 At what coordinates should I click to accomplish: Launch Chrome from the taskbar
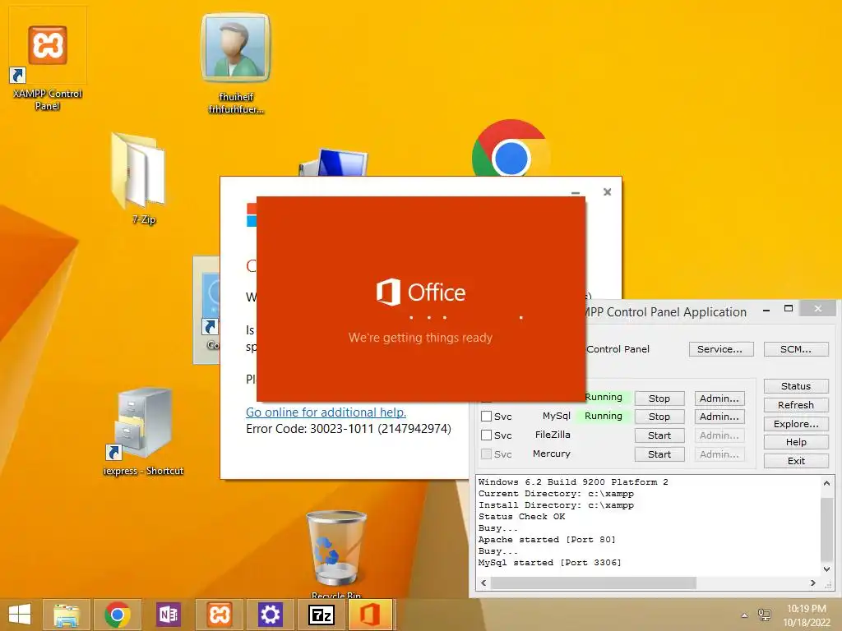[x=118, y=615]
